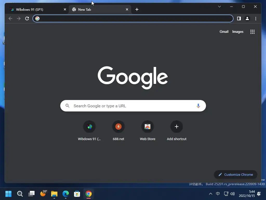Screen dimensions: 266x200
Task: Add a new shortcut tile
Action: (177, 131)
